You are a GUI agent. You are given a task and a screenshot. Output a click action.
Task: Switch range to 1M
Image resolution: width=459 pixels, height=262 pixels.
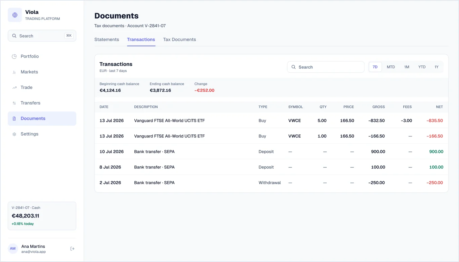[x=407, y=67]
